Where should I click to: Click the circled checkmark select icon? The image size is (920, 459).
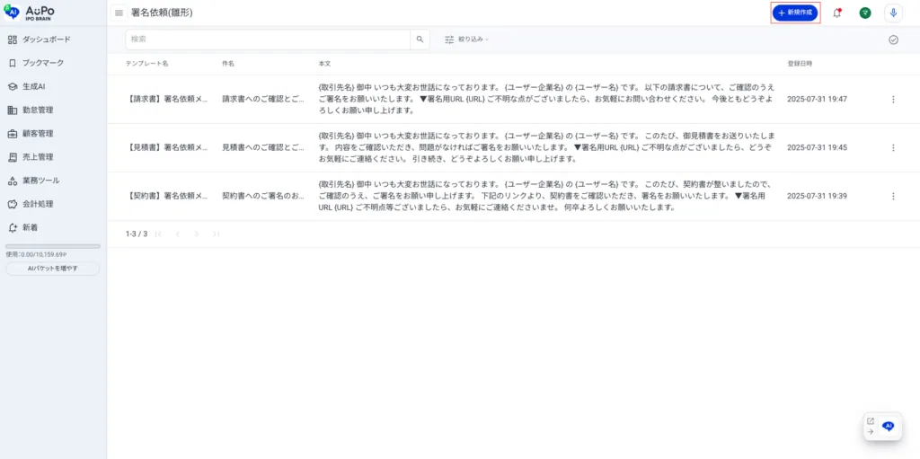click(x=893, y=40)
